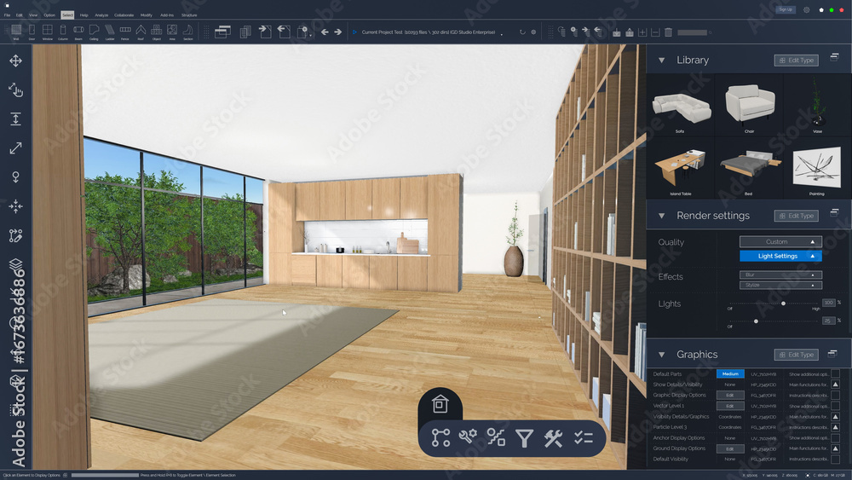
Task: Select the Beam tool
Action: point(78,32)
